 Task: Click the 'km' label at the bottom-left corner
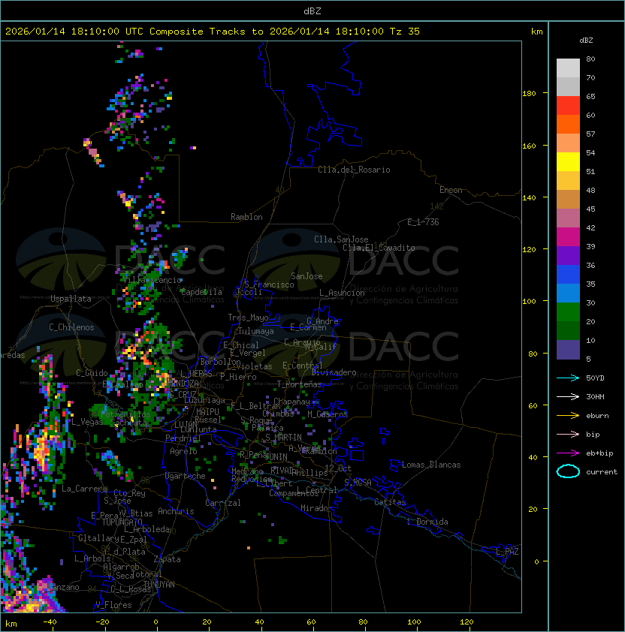[x=11, y=624]
